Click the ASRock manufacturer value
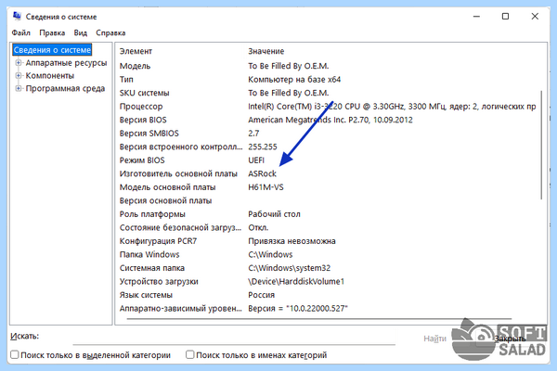This screenshot has height=371, width=557. pyautogui.click(x=262, y=174)
